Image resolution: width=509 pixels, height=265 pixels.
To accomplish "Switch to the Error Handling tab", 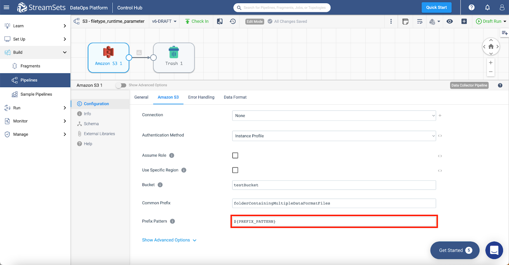I will pos(201,97).
